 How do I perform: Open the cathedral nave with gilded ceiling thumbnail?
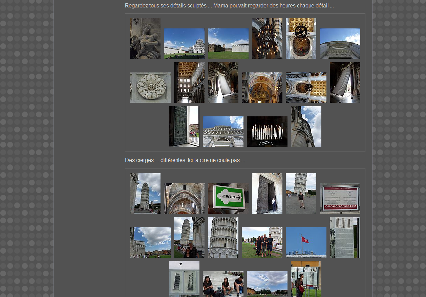(x=189, y=83)
